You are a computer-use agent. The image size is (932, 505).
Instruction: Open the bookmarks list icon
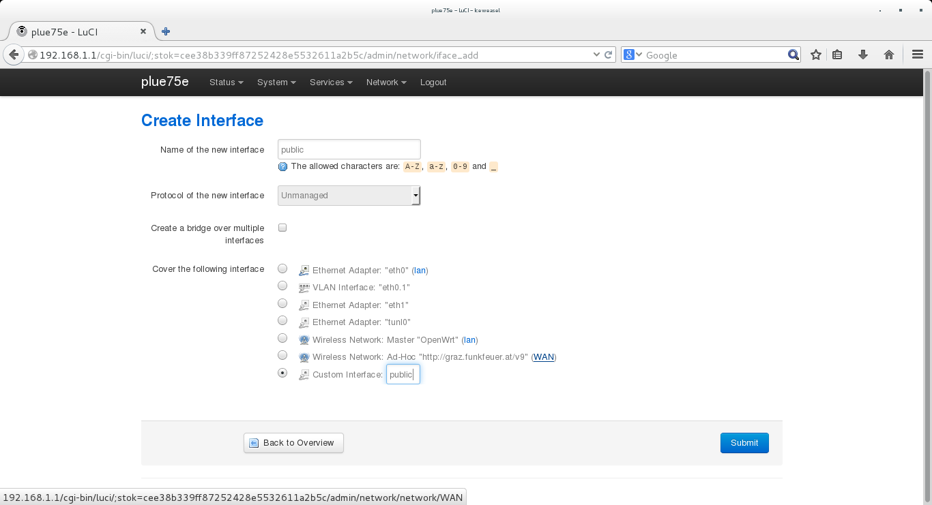pyautogui.click(x=838, y=55)
